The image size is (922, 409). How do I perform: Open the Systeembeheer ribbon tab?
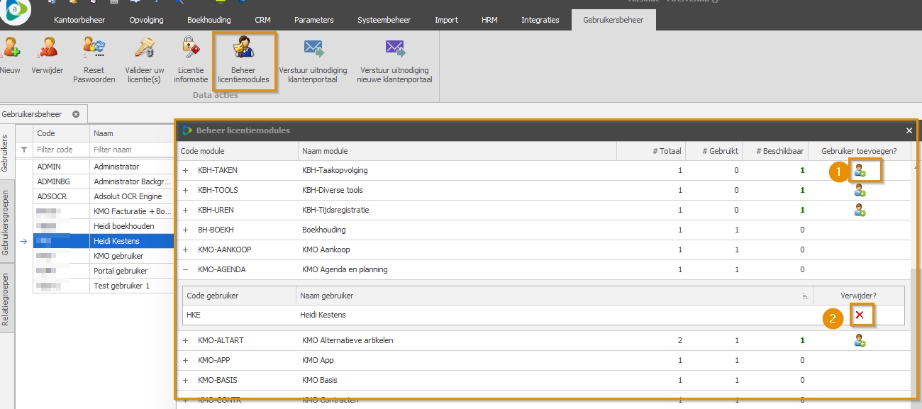382,20
